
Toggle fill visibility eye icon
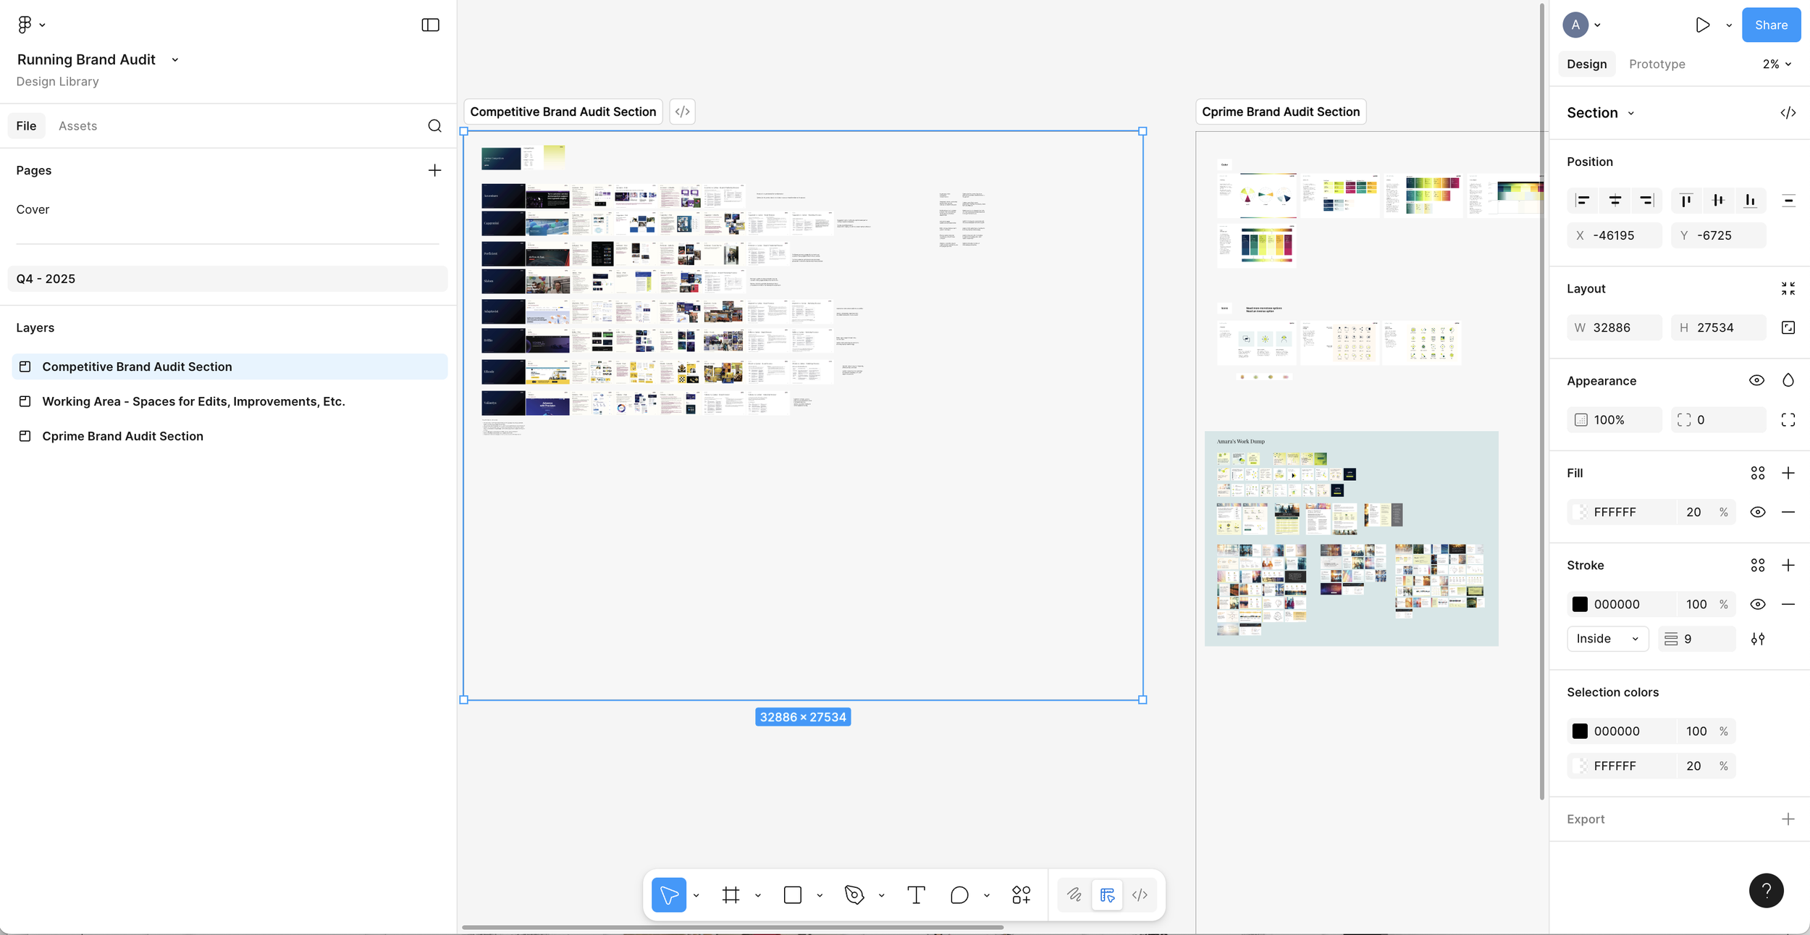click(x=1757, y=512)
